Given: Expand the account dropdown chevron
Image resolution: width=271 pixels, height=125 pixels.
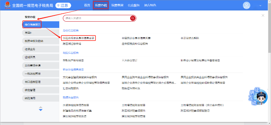Looking at the screenshot, I should 260,5.
